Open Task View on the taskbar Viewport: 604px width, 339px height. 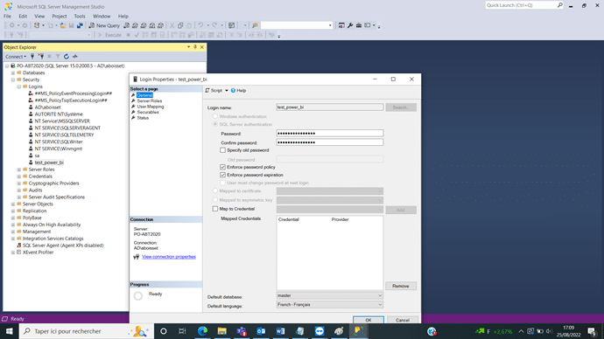(x=183, y=331)
